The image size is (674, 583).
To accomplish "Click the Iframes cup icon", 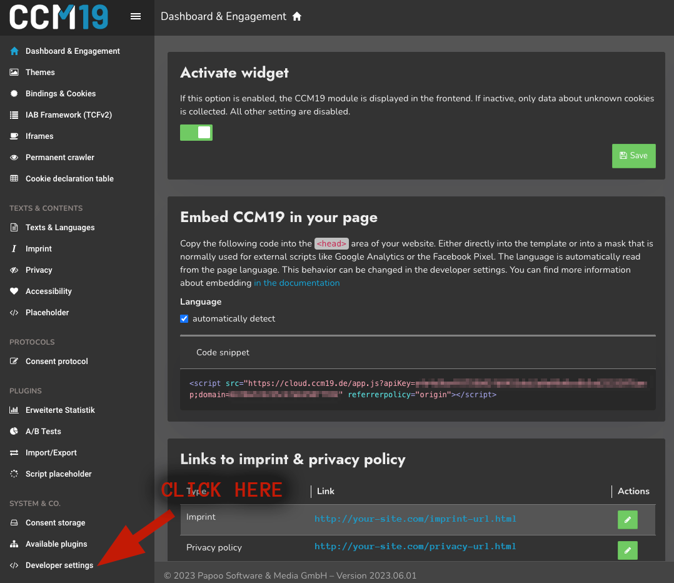I will 14,136.
